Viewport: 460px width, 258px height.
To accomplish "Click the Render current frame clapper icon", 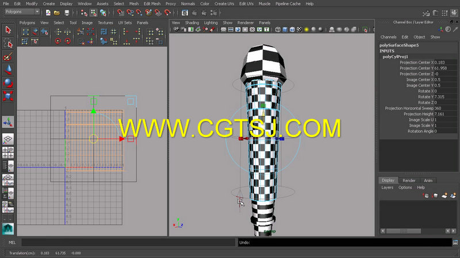I will (194, 13).
